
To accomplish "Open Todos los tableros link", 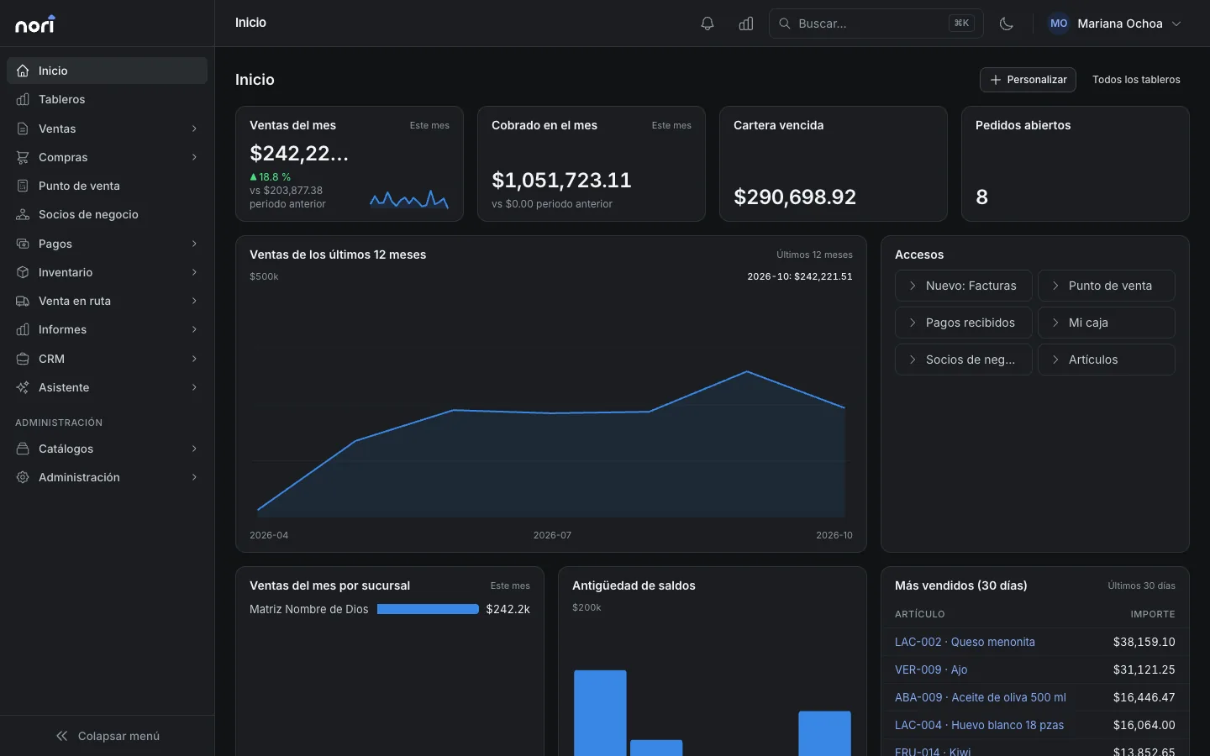I will 1136,80.
